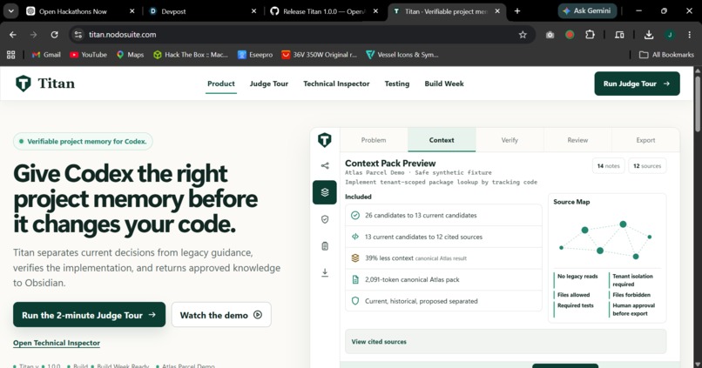Click the 14 notes badge

(x=609, y=166)
